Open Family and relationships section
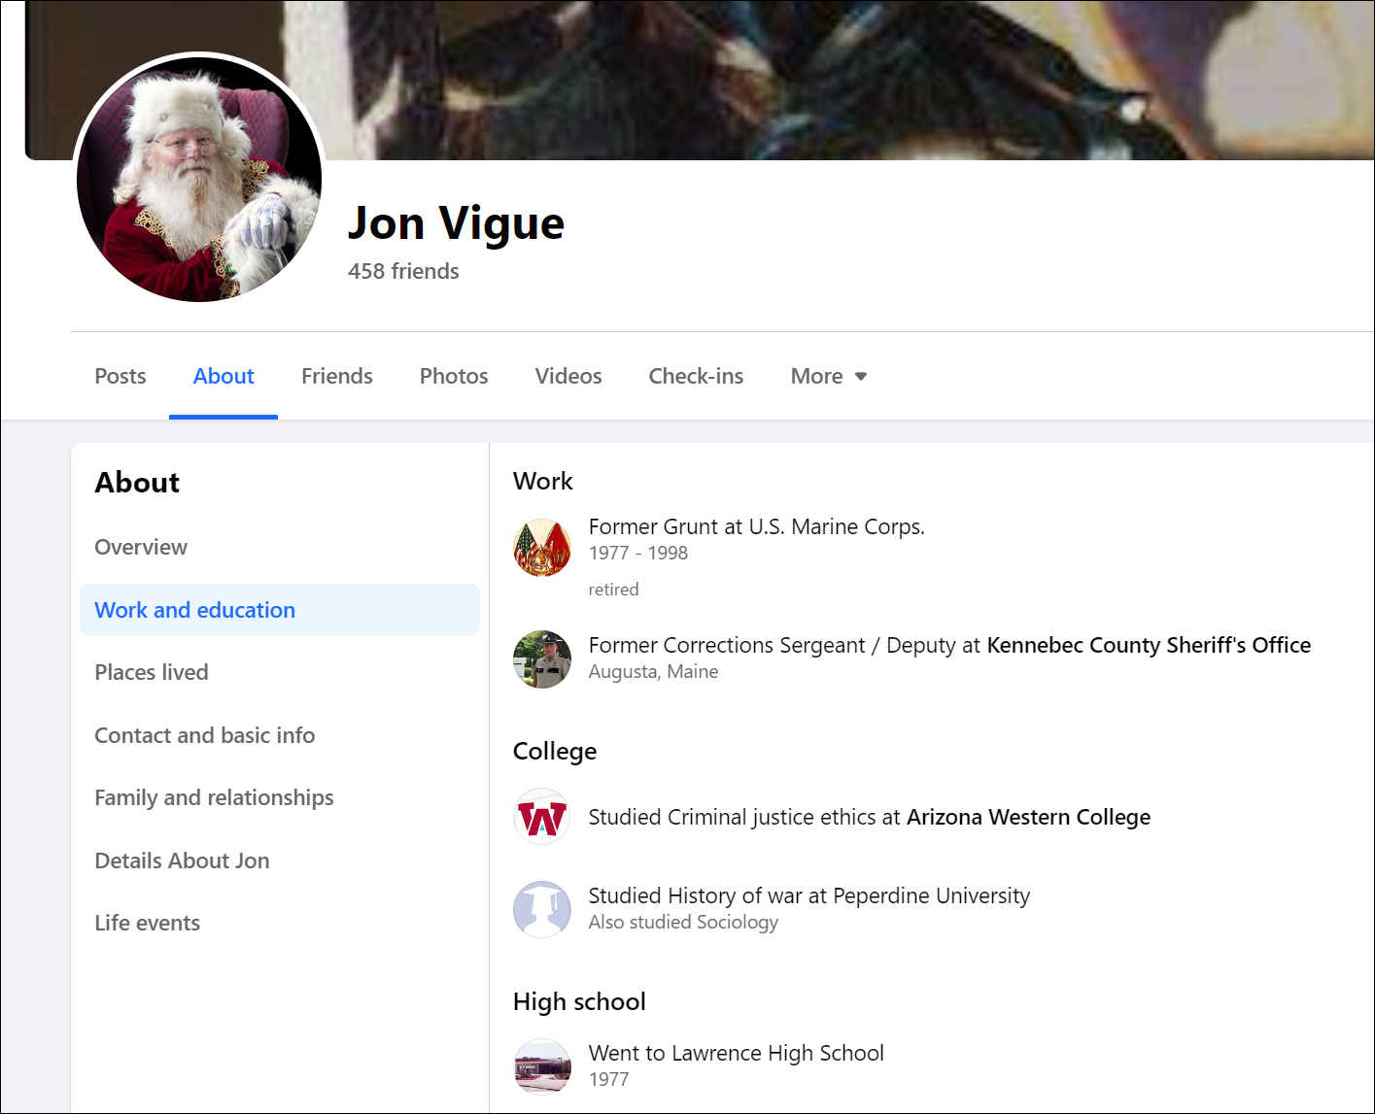Screen dimensions: 1375x1114 [214, 798]
